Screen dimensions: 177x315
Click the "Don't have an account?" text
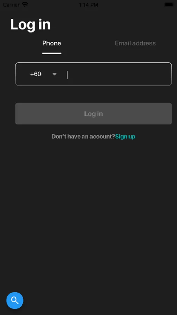(83, 136)
